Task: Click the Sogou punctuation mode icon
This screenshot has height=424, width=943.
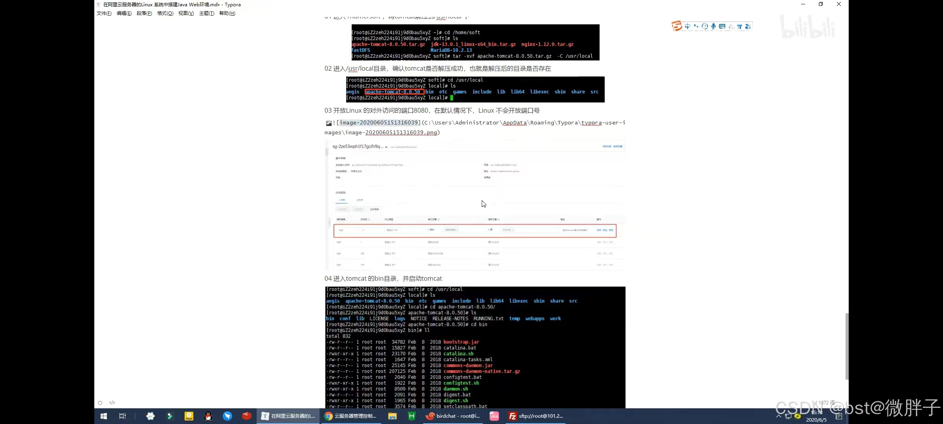Action: pyautogui.click(x=696, y=26)
